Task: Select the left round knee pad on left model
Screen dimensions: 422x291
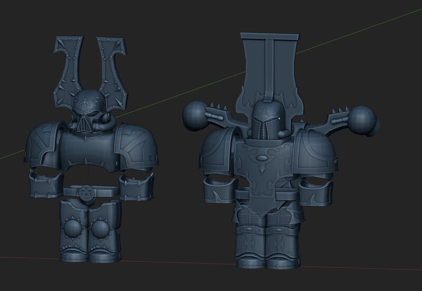Action: point(73,228)
